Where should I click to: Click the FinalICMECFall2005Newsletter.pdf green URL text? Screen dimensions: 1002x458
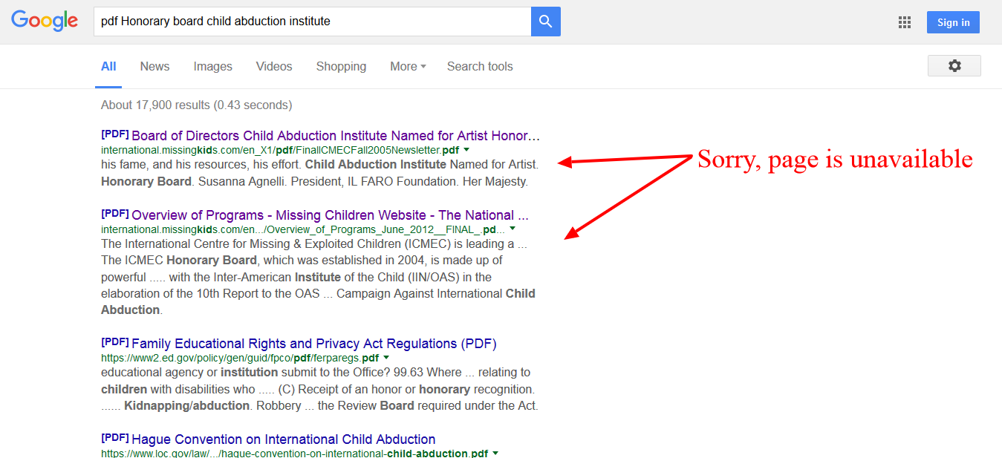coord(280,150)
